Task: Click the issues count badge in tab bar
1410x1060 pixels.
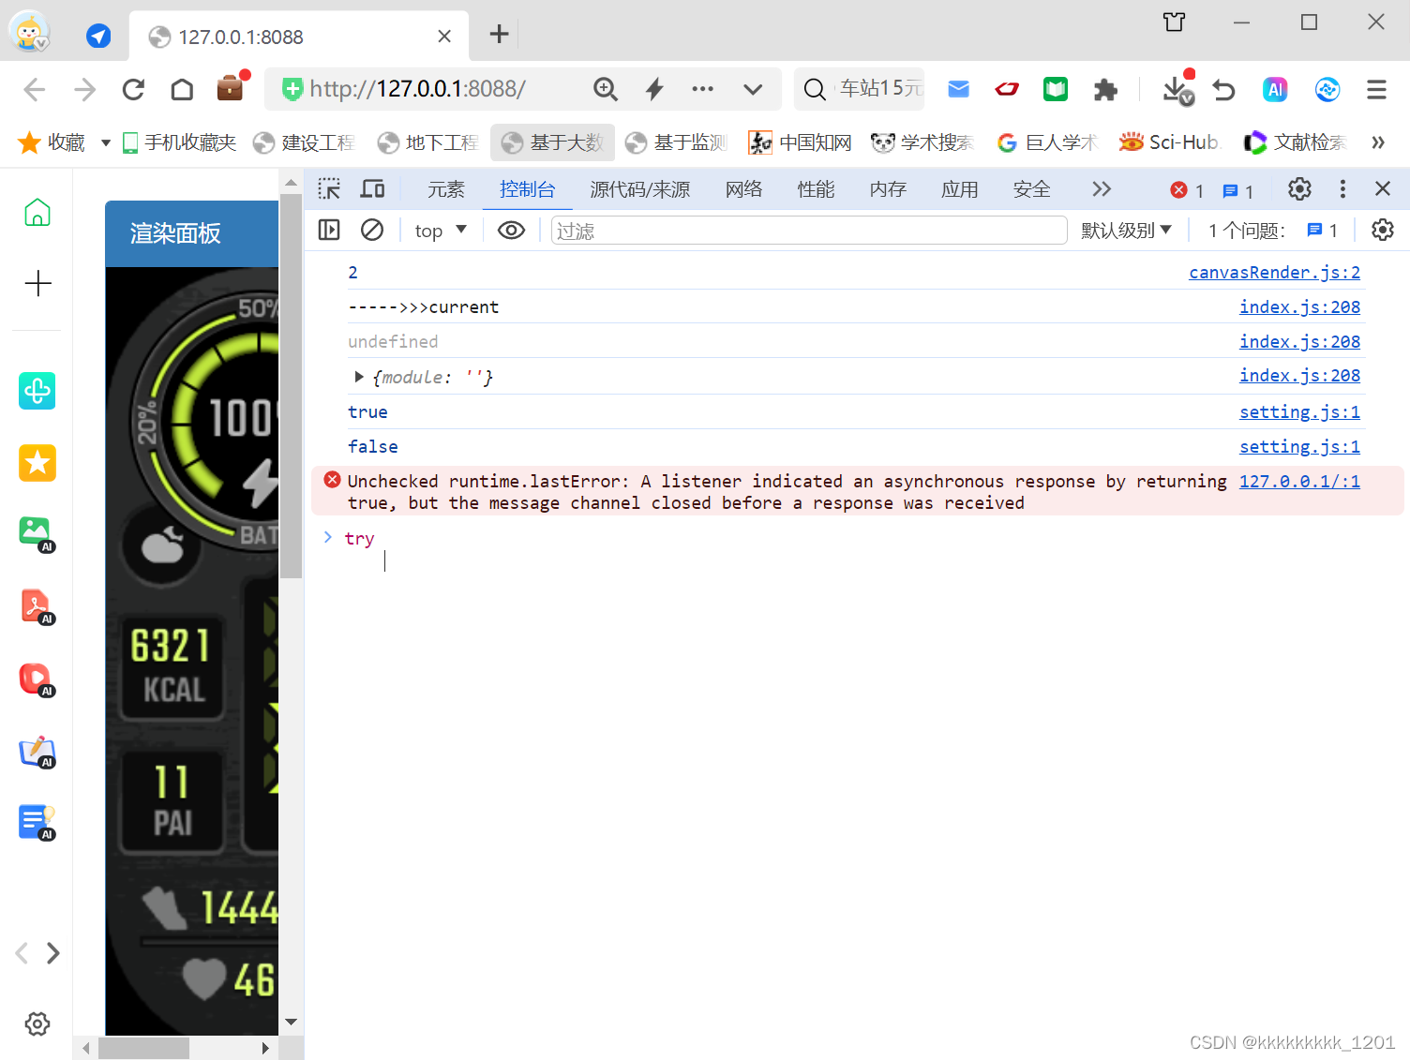Action: (1238, 190)
